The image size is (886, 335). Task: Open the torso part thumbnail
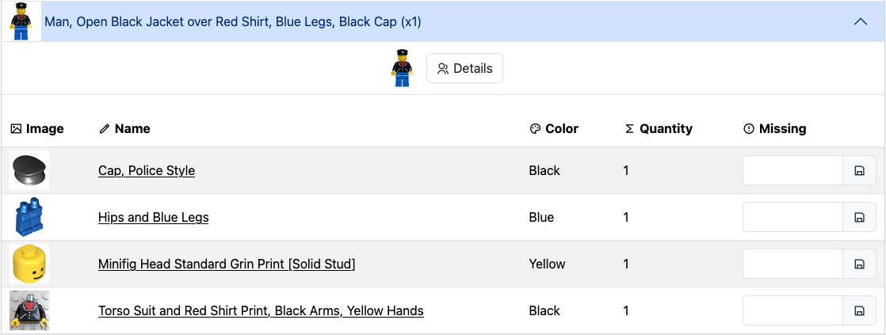pyautogui.click(x=29, y=310)
